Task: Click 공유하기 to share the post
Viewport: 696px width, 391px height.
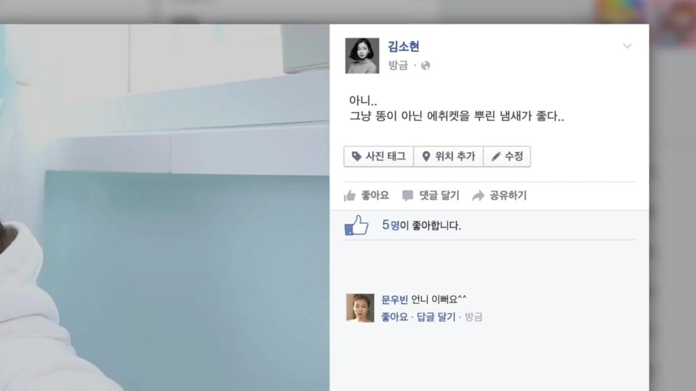Action: tap(499, 195)
